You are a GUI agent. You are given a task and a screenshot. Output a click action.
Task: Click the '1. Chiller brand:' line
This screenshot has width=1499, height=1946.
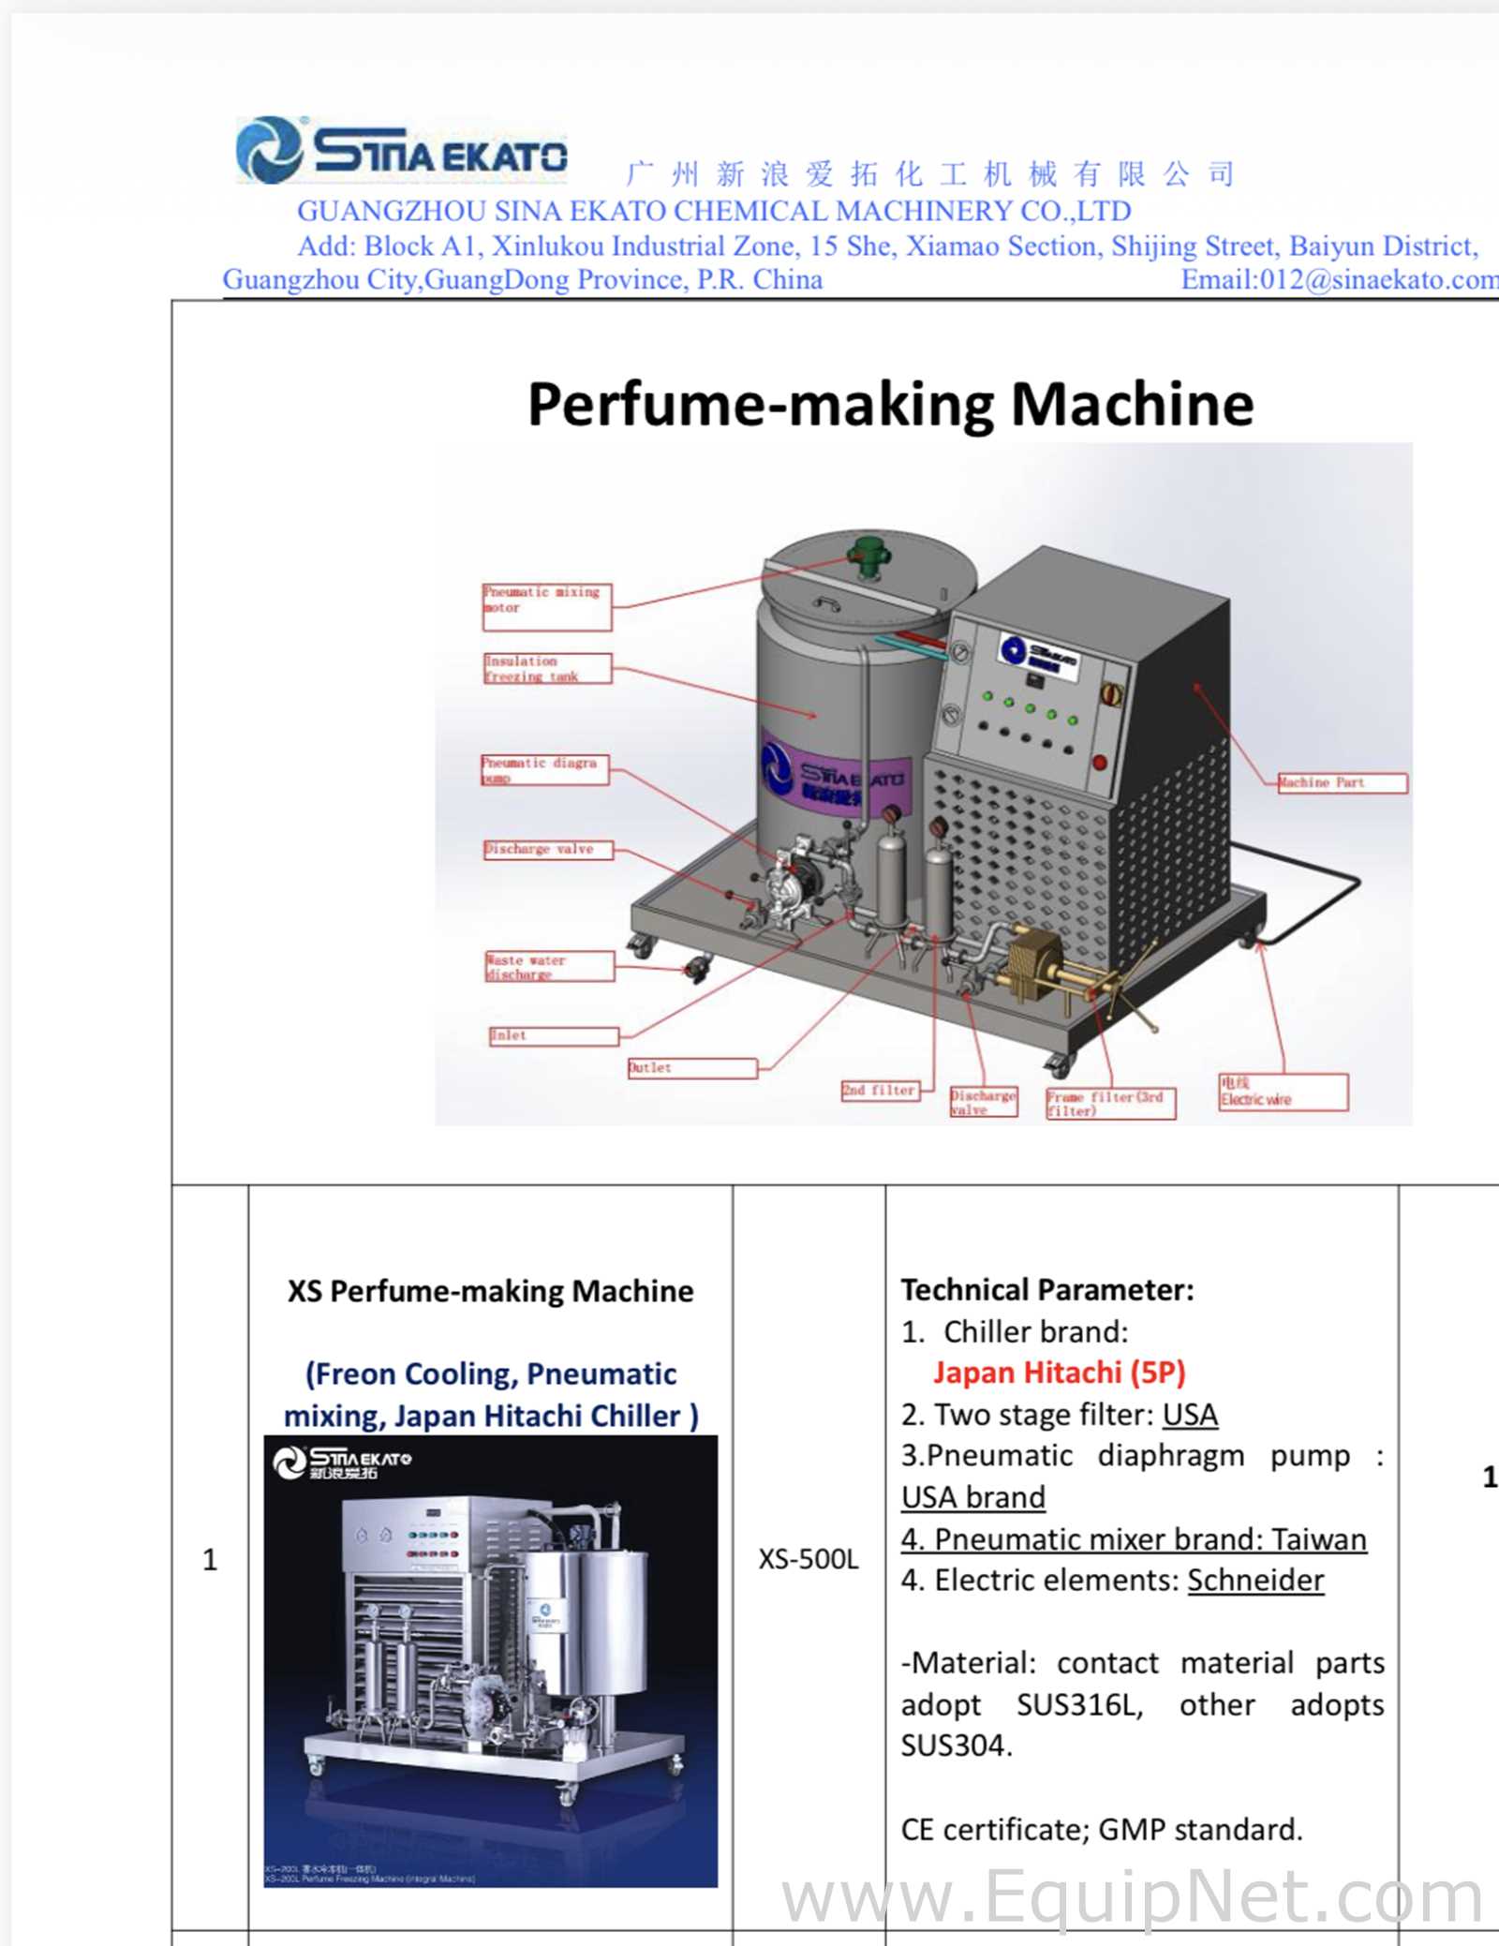tap(1015, 1331)
